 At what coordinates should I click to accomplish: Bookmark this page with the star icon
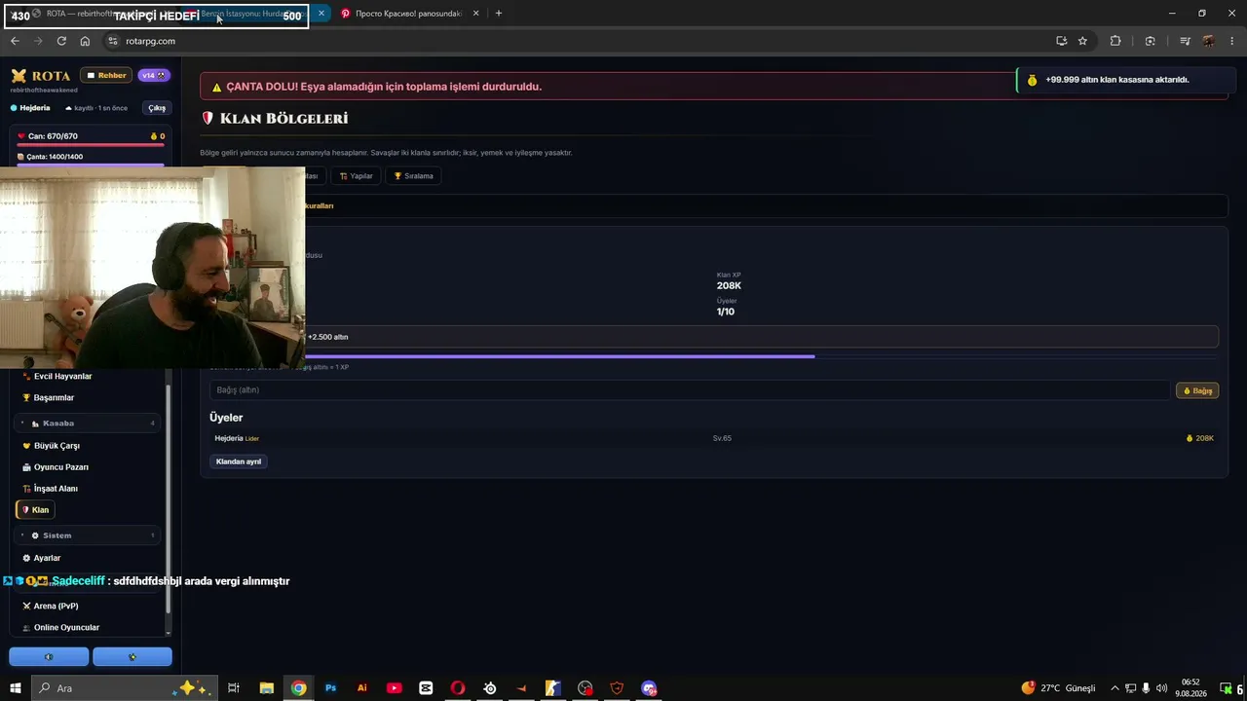point(1082,41)
